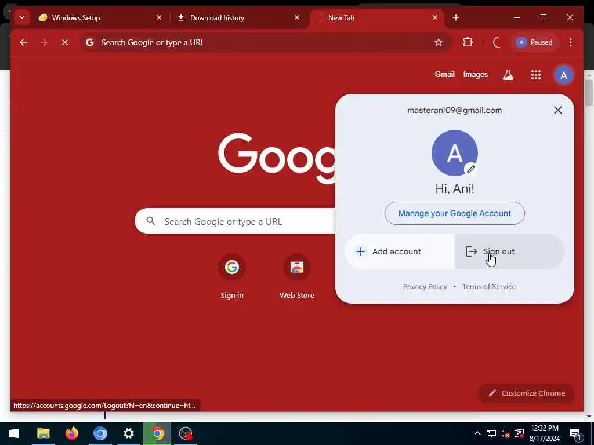
Task: Close the Download history tab
Action: (297, 17)
